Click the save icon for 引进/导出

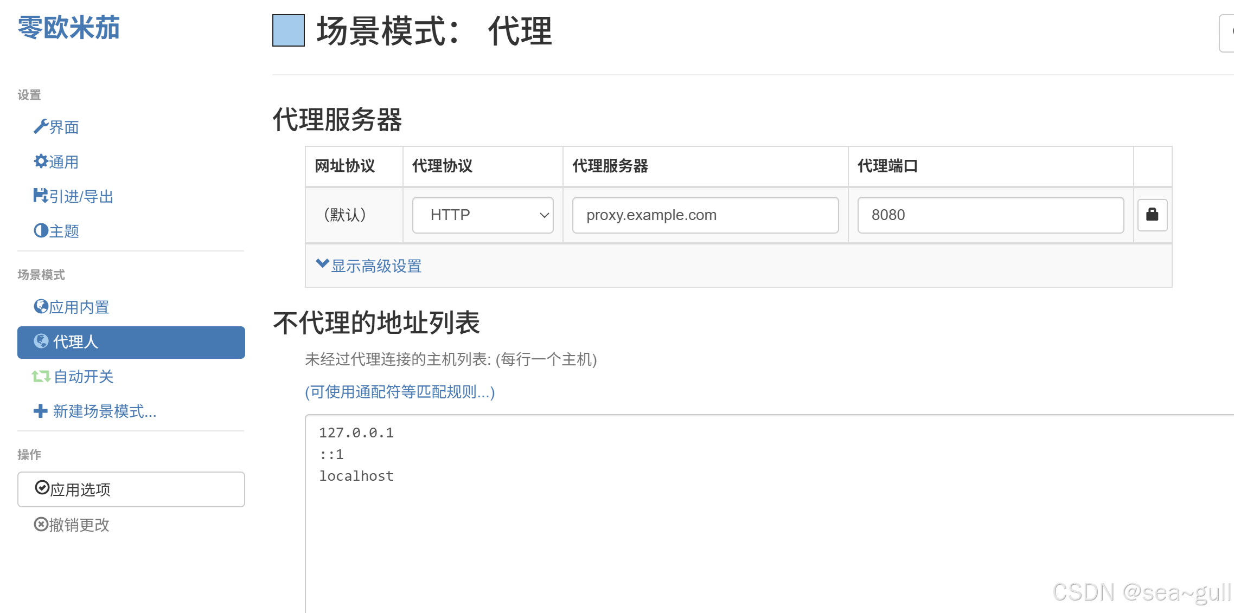(41, 196)
